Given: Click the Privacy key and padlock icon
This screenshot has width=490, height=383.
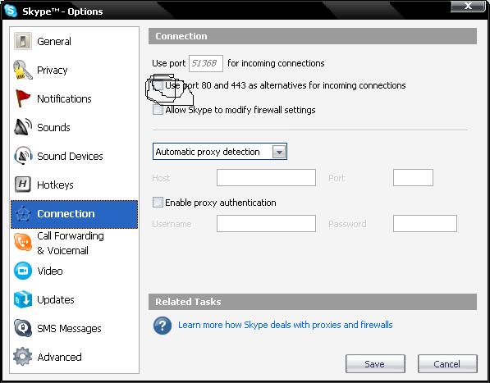Looking at the screenshot, I should pyautogui.click(x=22, y=70).
